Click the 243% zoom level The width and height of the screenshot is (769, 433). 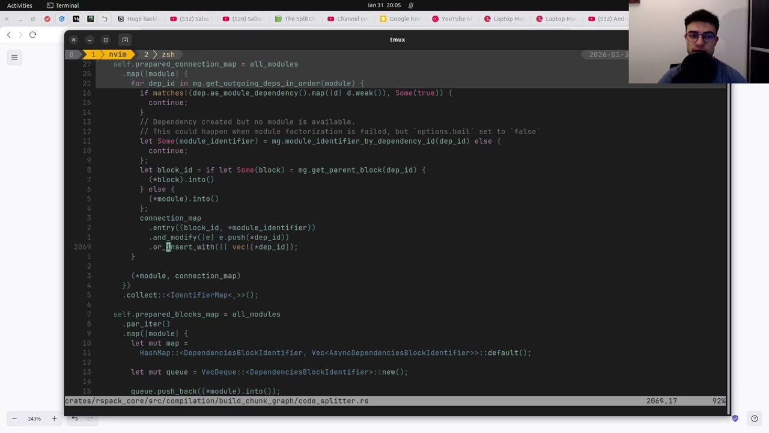point(34,419)
